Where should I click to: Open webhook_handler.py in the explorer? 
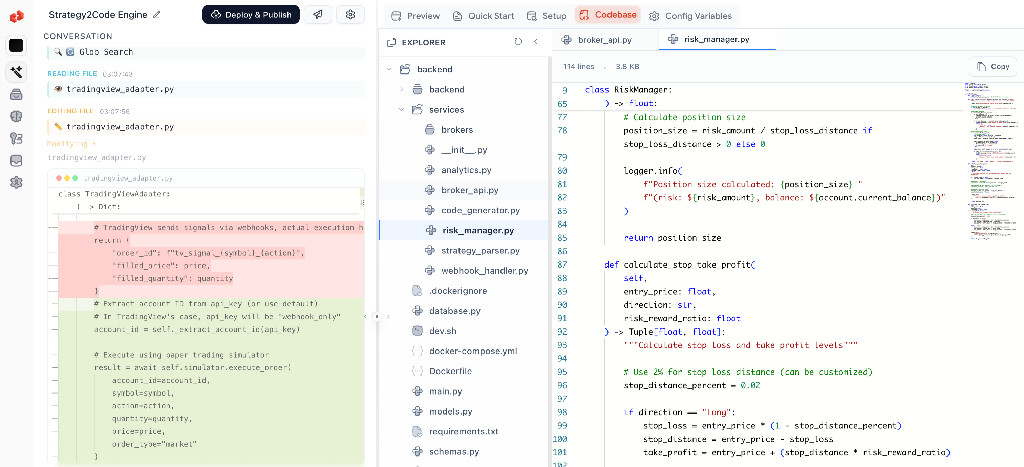484,271
